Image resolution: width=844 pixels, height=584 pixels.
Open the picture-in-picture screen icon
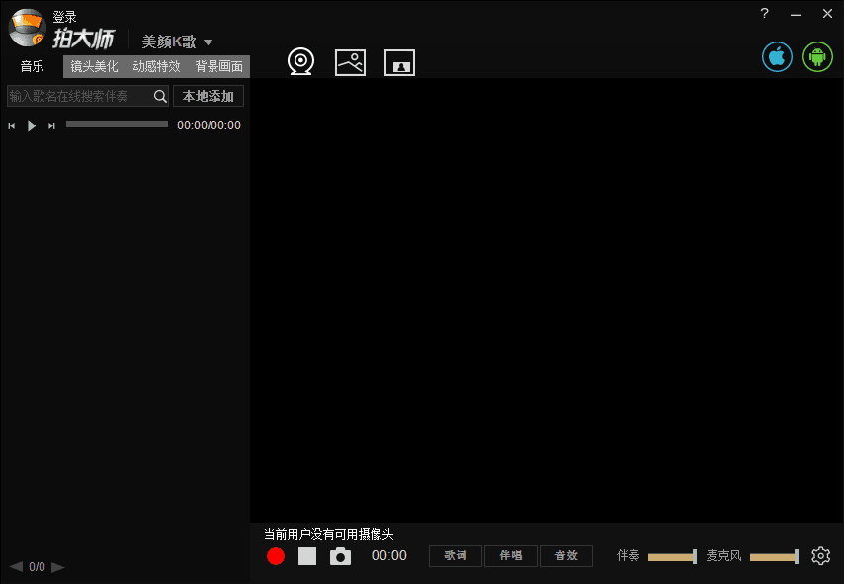399,63
